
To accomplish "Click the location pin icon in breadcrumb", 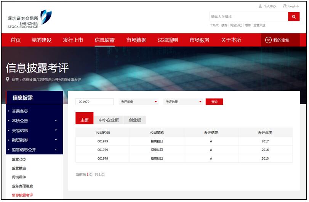I will click(x=8, y=79).
